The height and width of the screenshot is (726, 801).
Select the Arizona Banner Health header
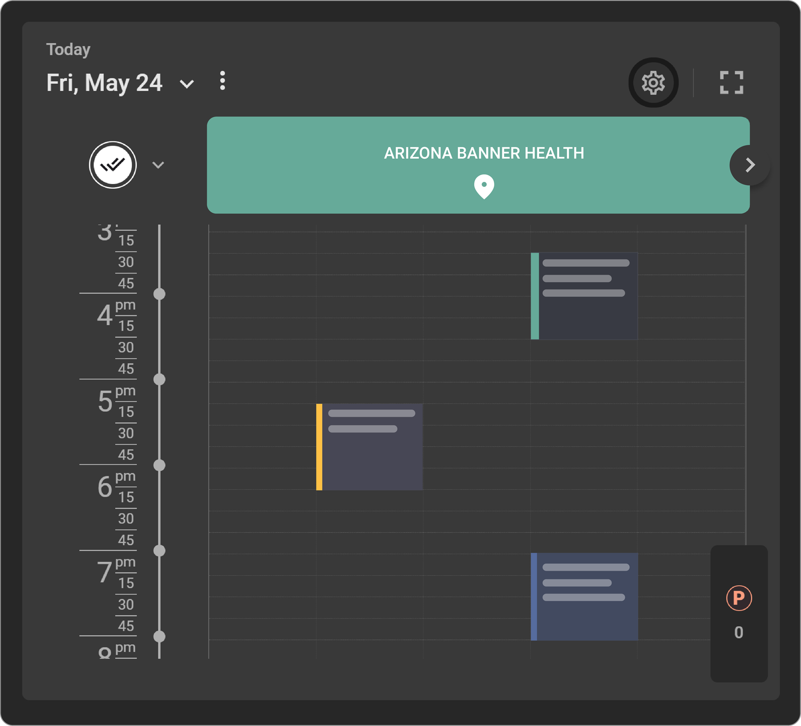pyautogui.click(x=484, y=153)
